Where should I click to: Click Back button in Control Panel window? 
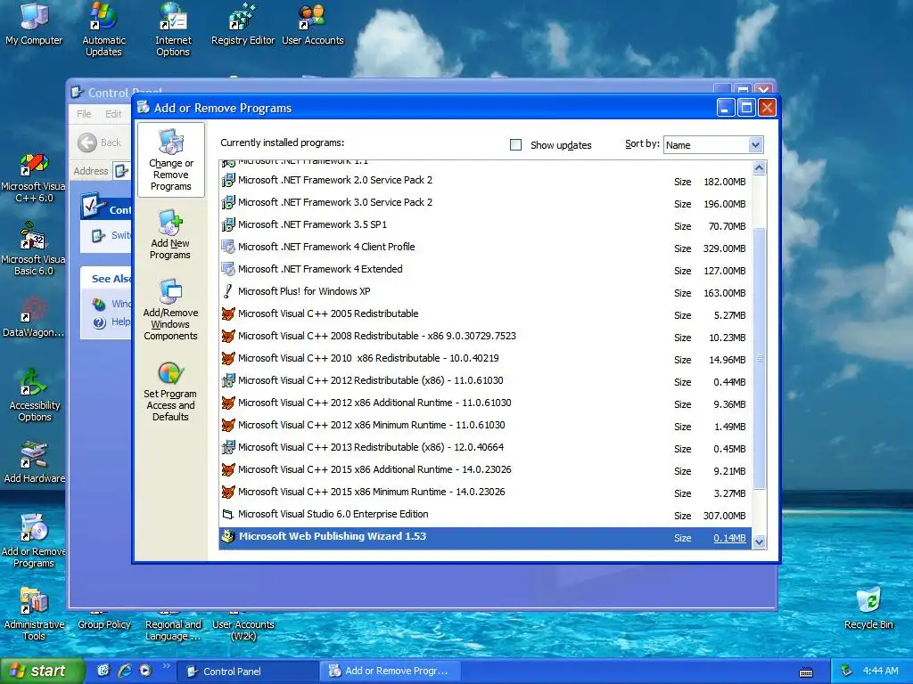[x=100, y=142]
